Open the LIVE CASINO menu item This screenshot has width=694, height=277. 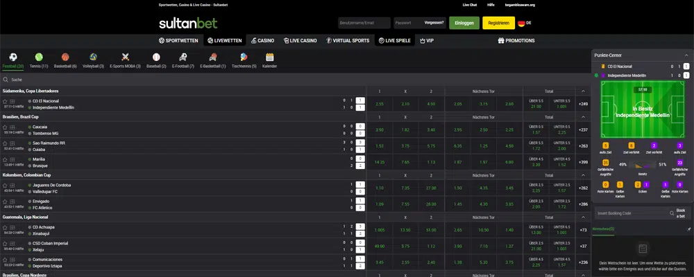[300, 41]
